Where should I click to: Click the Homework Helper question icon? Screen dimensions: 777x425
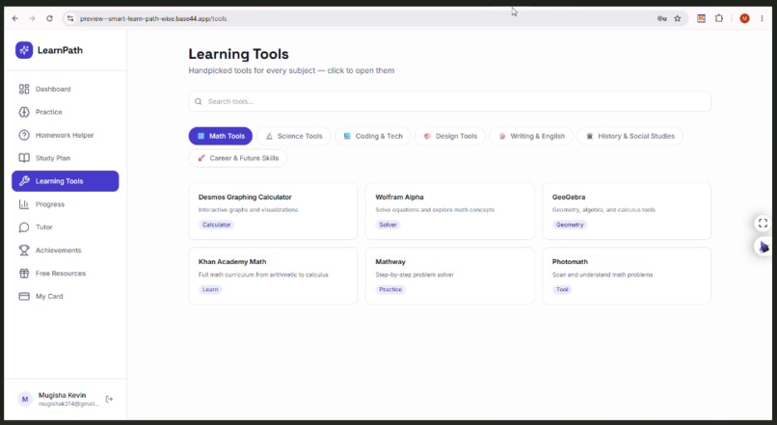pos(24,135)
